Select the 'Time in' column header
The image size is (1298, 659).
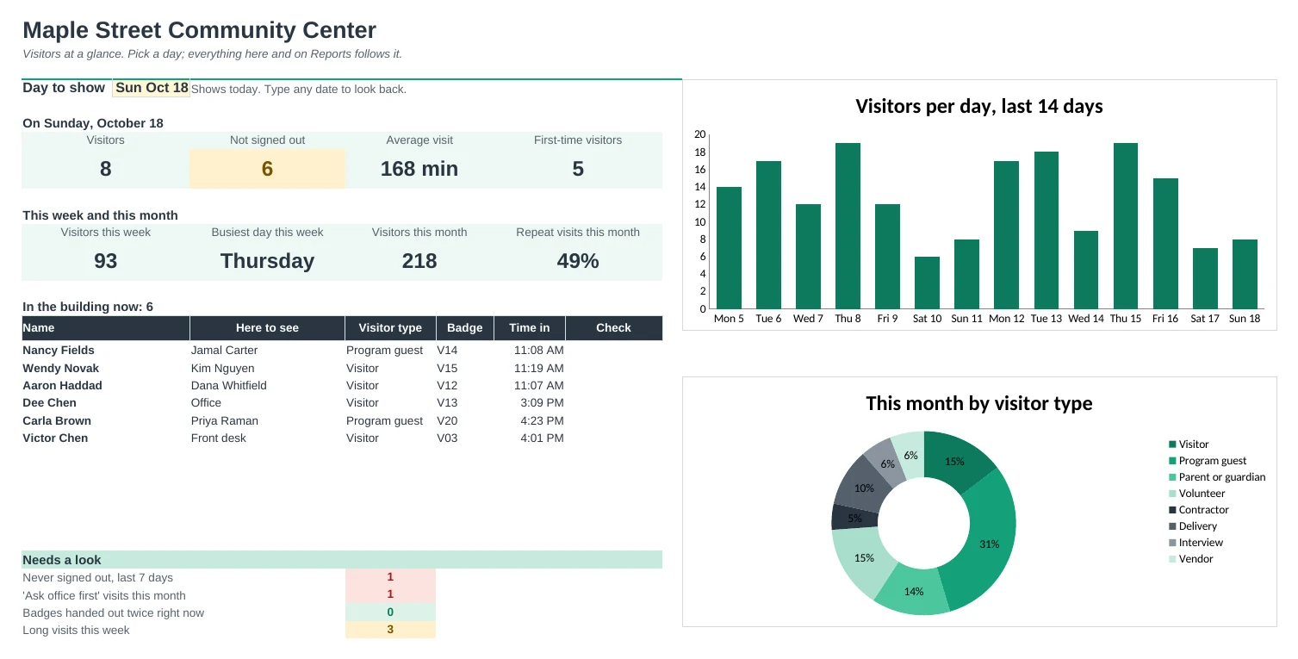530,328
